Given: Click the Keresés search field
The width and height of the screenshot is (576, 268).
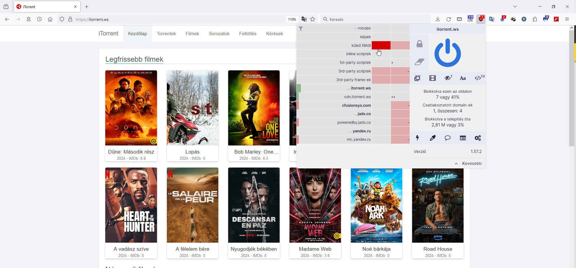Looking at the screenshot, I should 376,19.
